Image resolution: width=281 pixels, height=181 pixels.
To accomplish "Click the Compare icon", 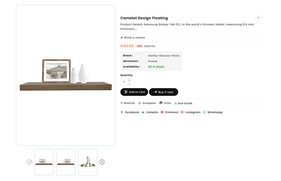I will [x=140, y=103].
